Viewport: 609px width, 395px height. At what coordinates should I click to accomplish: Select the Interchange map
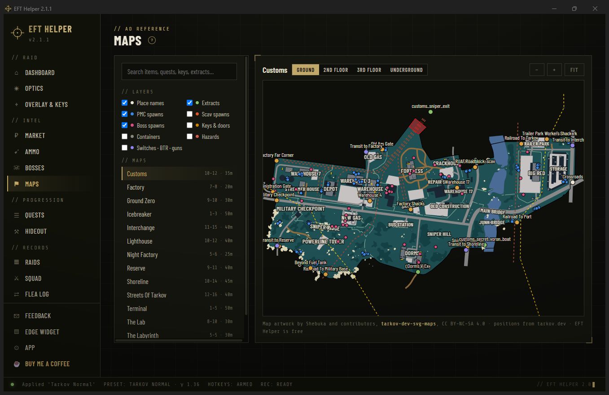[x=180, y=228]
